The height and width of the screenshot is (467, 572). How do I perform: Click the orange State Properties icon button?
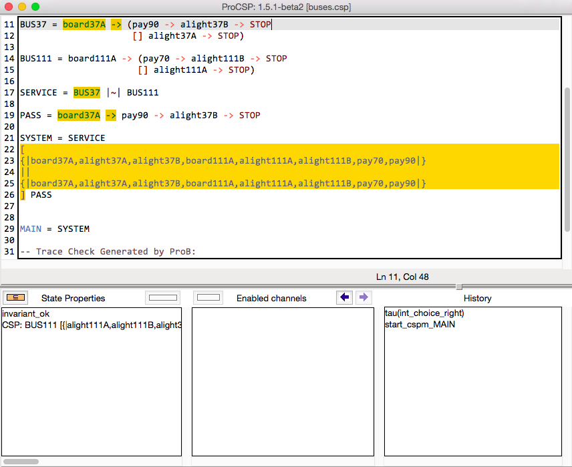[14, 298]
